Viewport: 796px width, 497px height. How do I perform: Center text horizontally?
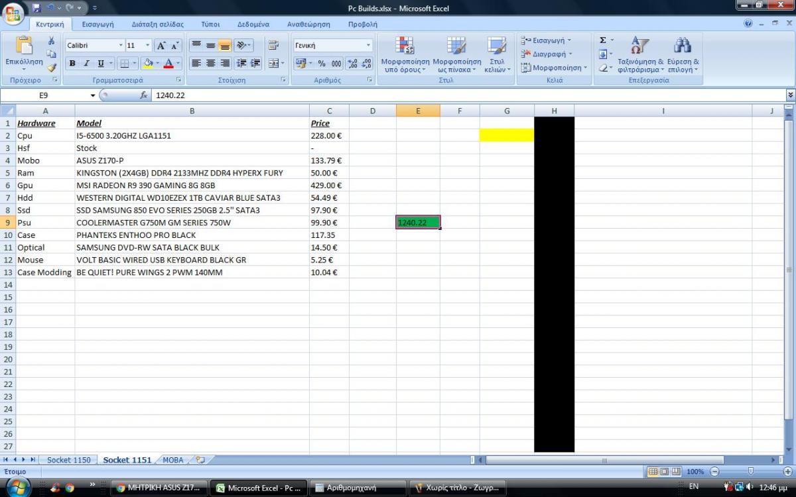point(210,64)
